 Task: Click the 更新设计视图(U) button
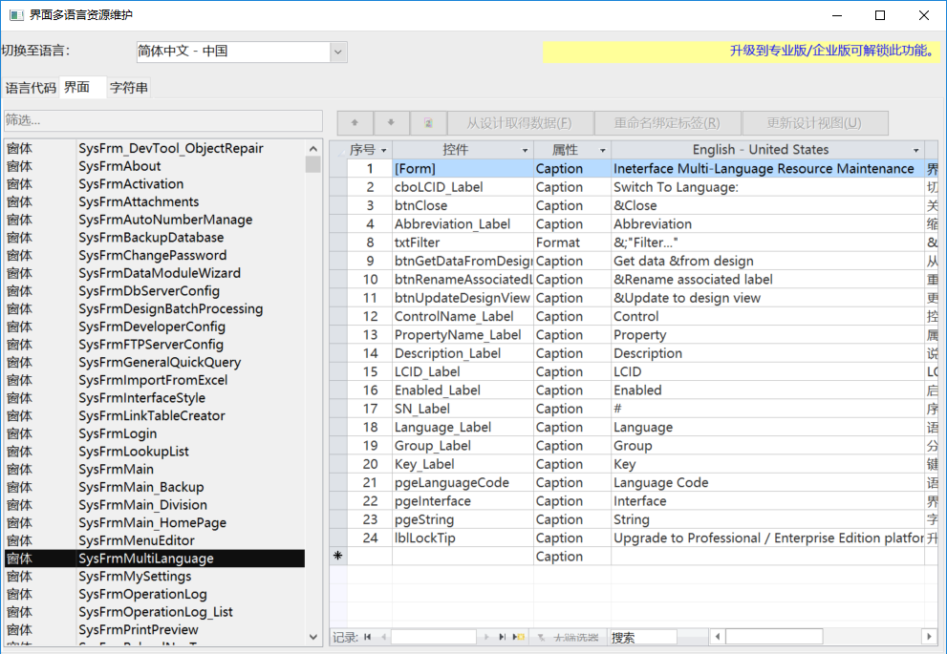click(x=813, y=123)
